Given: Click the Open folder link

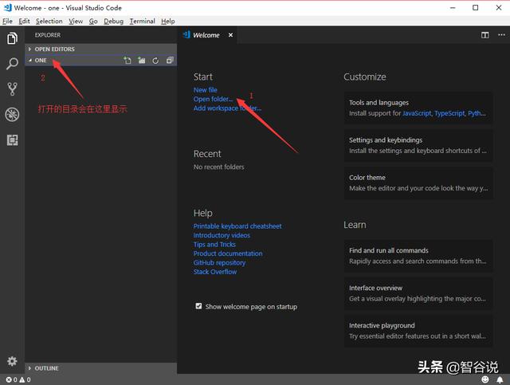Looking at the screenshot, I should 213,99.
